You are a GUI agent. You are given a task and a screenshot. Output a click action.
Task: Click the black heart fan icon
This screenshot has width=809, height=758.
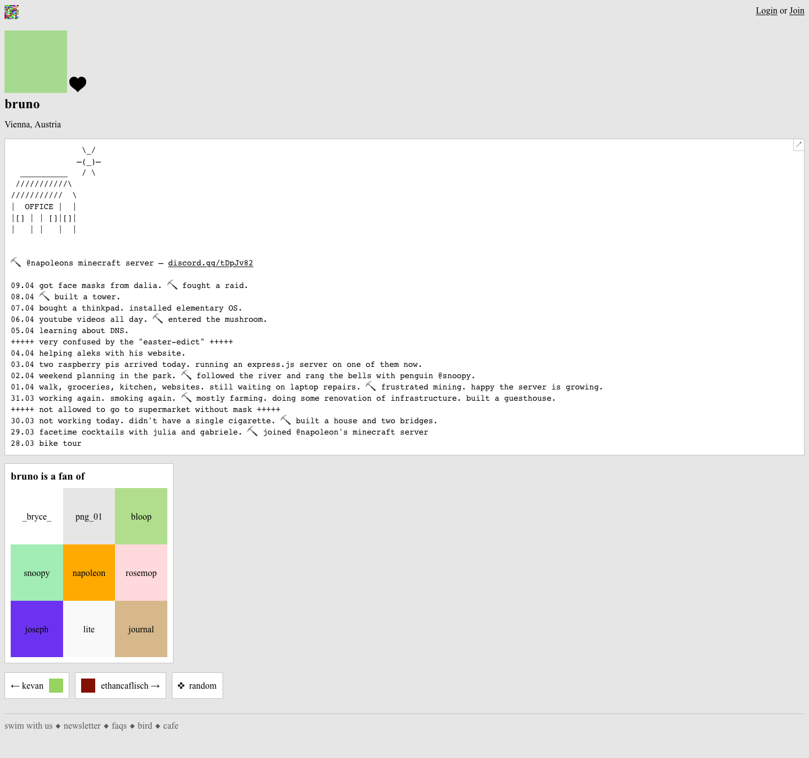click(78, 84)
